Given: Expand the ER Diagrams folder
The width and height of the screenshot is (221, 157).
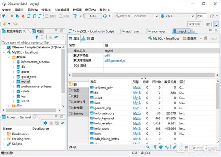Looking at the screenshot, I should coord(4,139).
